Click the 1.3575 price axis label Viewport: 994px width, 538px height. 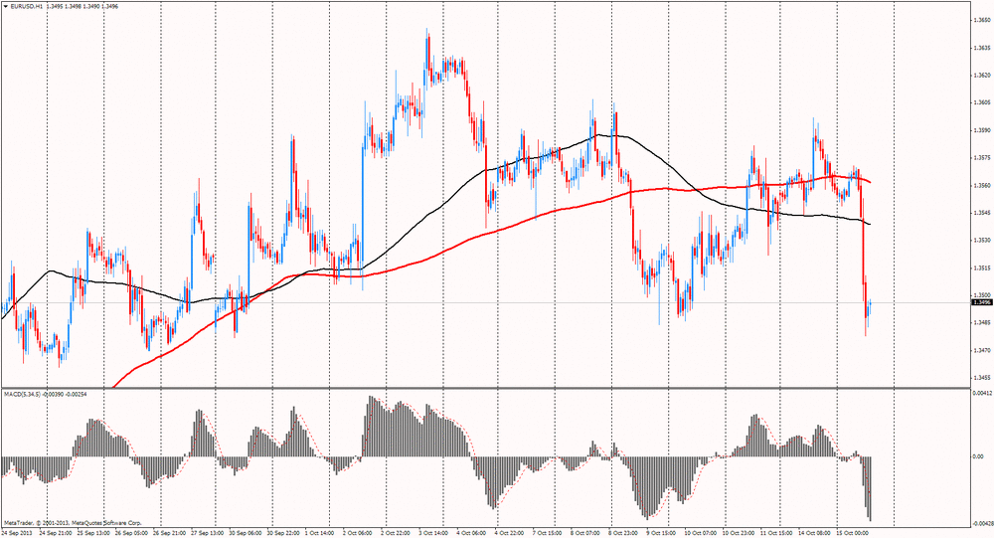[982, 157]
